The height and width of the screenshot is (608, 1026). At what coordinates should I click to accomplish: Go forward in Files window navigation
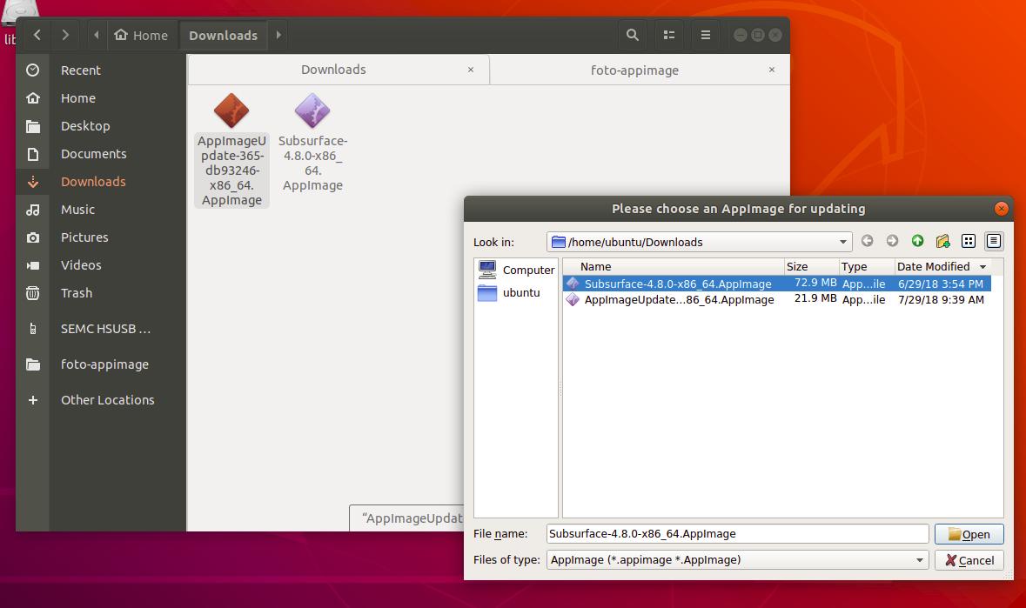click(64, 35)
